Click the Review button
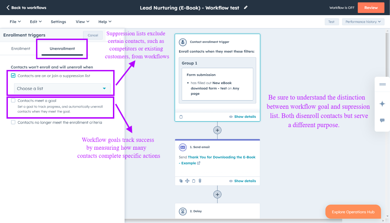This screenshot has height=223, width=390. tap(371, 8)
